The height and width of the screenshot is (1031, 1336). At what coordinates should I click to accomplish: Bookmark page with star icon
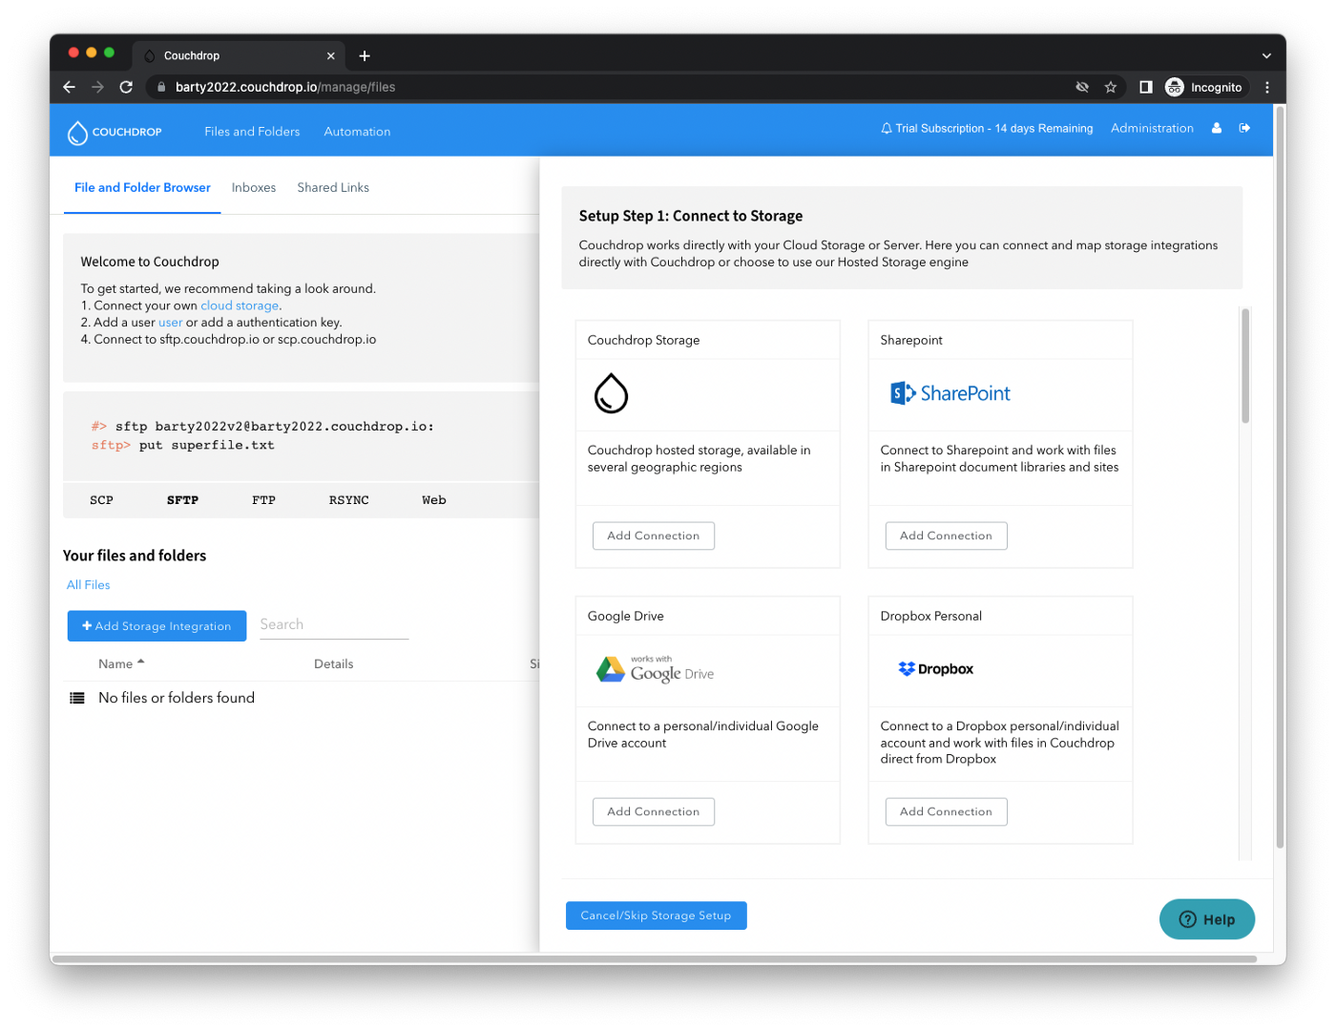(1111, 87)
